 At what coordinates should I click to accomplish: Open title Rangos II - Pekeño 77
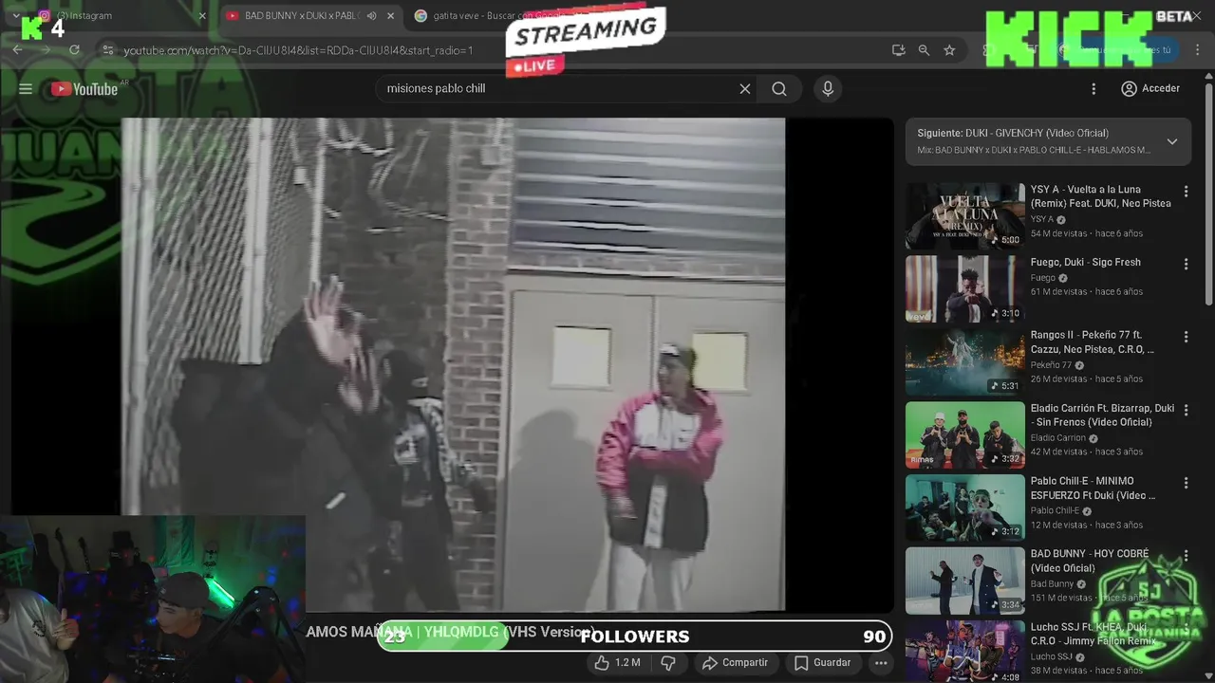pos(1093,342)
